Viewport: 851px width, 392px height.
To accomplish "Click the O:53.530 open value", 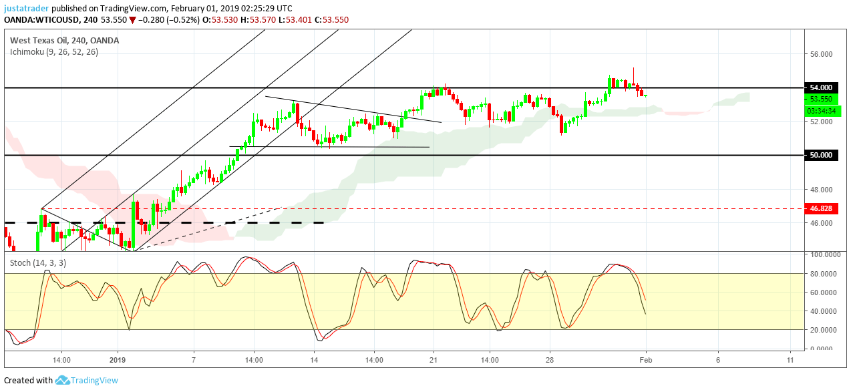I will (x=220, y=20).
